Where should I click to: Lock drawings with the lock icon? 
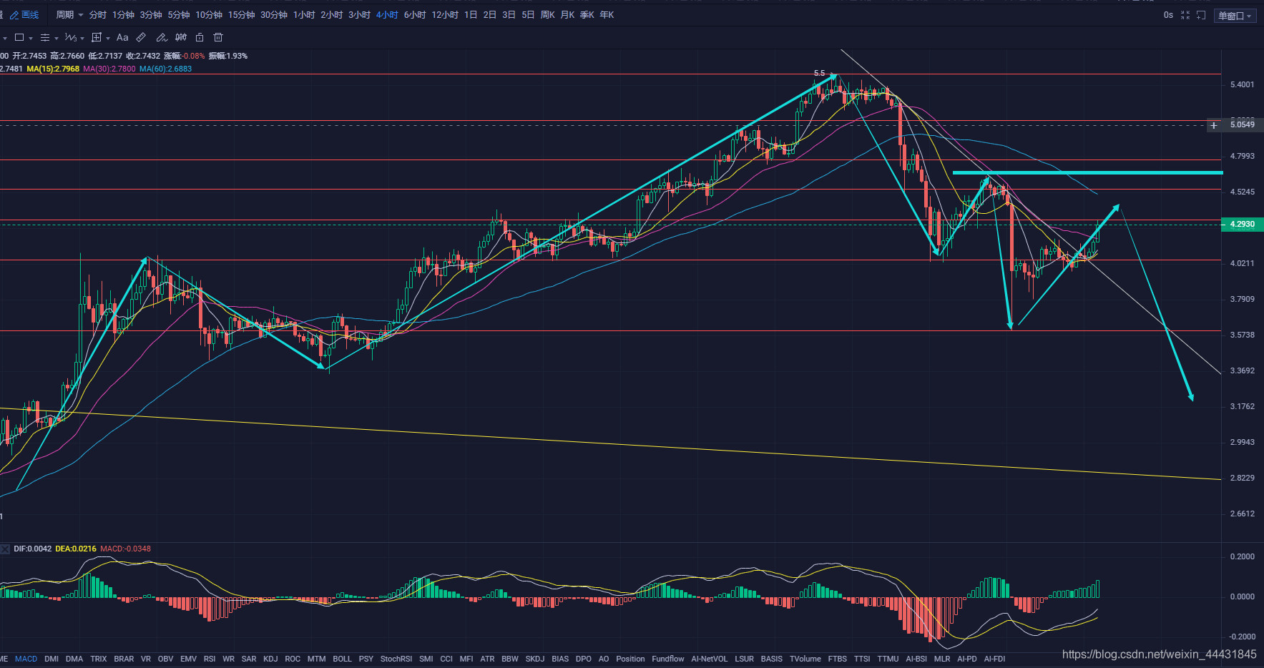coord(200,37)
